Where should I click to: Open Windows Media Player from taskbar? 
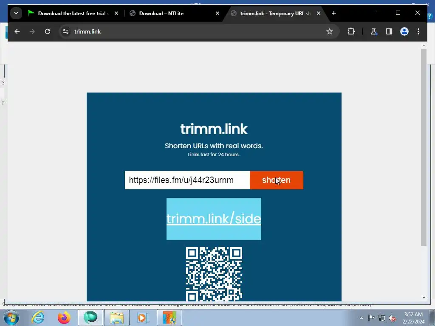[143, 318]
